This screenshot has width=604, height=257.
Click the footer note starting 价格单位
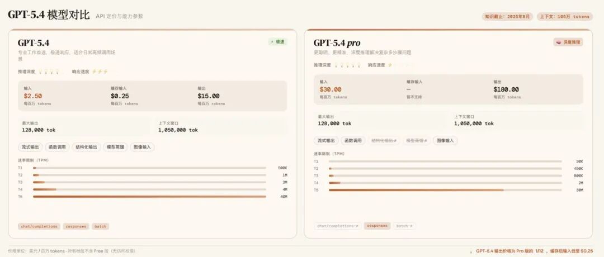71,251
